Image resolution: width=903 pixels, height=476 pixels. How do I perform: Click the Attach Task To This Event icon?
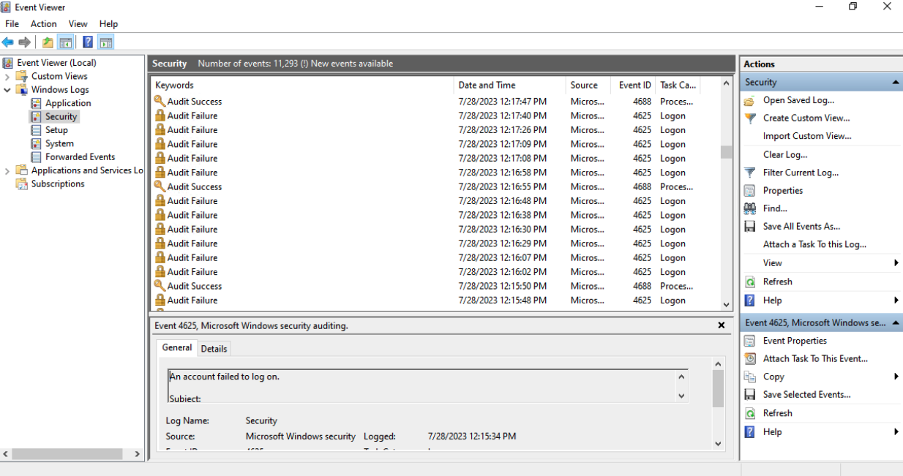coord(750,359)
